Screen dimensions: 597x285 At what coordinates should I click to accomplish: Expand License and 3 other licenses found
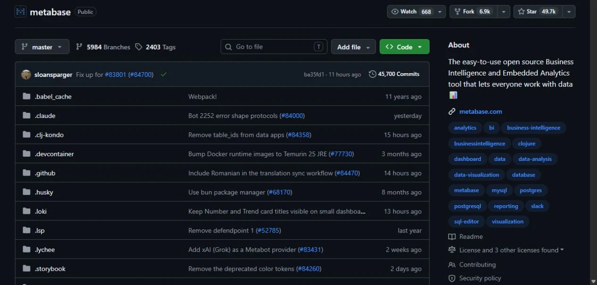point(512,250)
